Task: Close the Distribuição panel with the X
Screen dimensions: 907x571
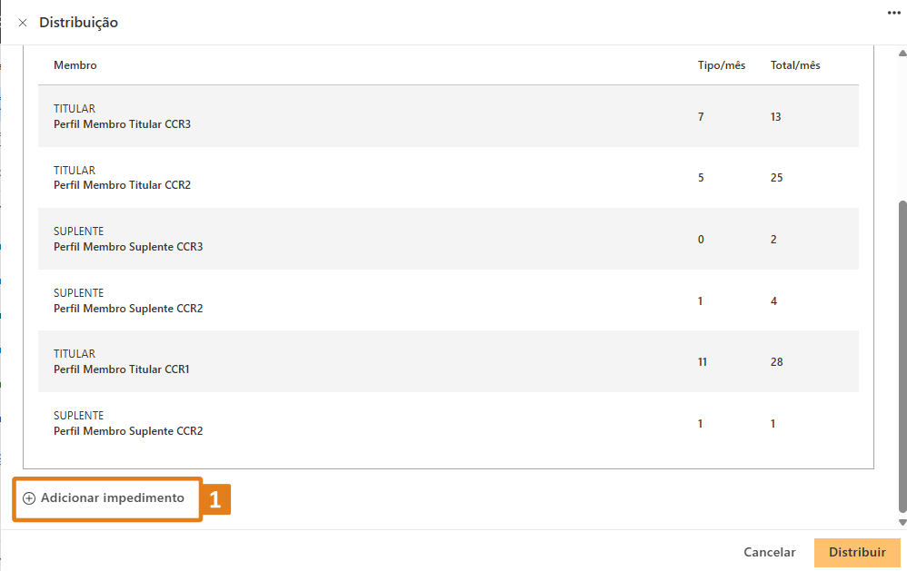Action: coord(23,23)
